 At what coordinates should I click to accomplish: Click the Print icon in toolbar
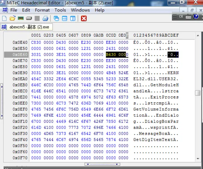[x=45, y=19]
